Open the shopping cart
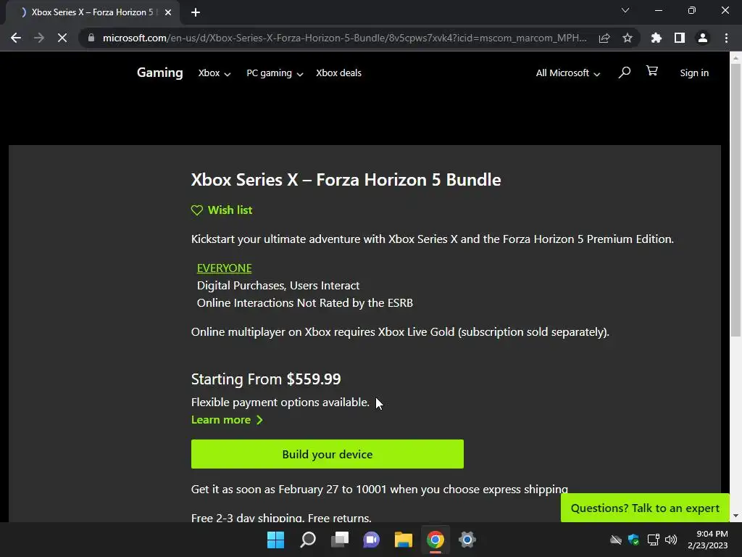 pyautogui.click(x=652, y=71)
